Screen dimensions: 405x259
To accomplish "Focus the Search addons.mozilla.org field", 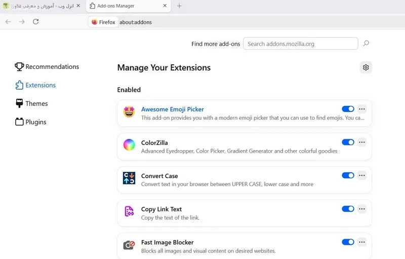I will coord(300,44).
